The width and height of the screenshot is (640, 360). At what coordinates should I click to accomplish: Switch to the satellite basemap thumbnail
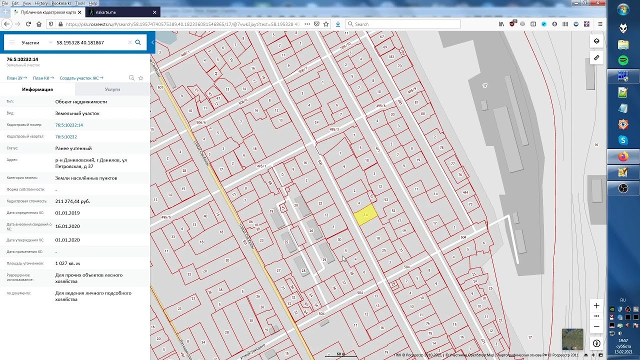[x=572, y=339]
